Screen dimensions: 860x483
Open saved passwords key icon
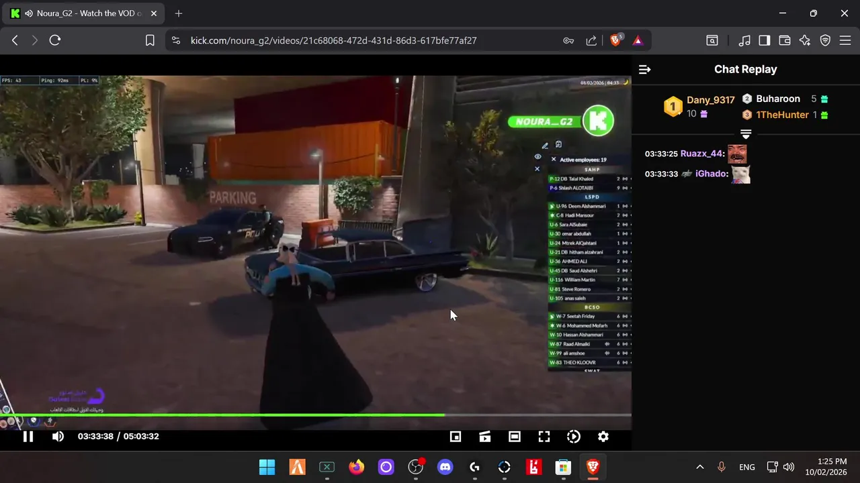[568, 40]
